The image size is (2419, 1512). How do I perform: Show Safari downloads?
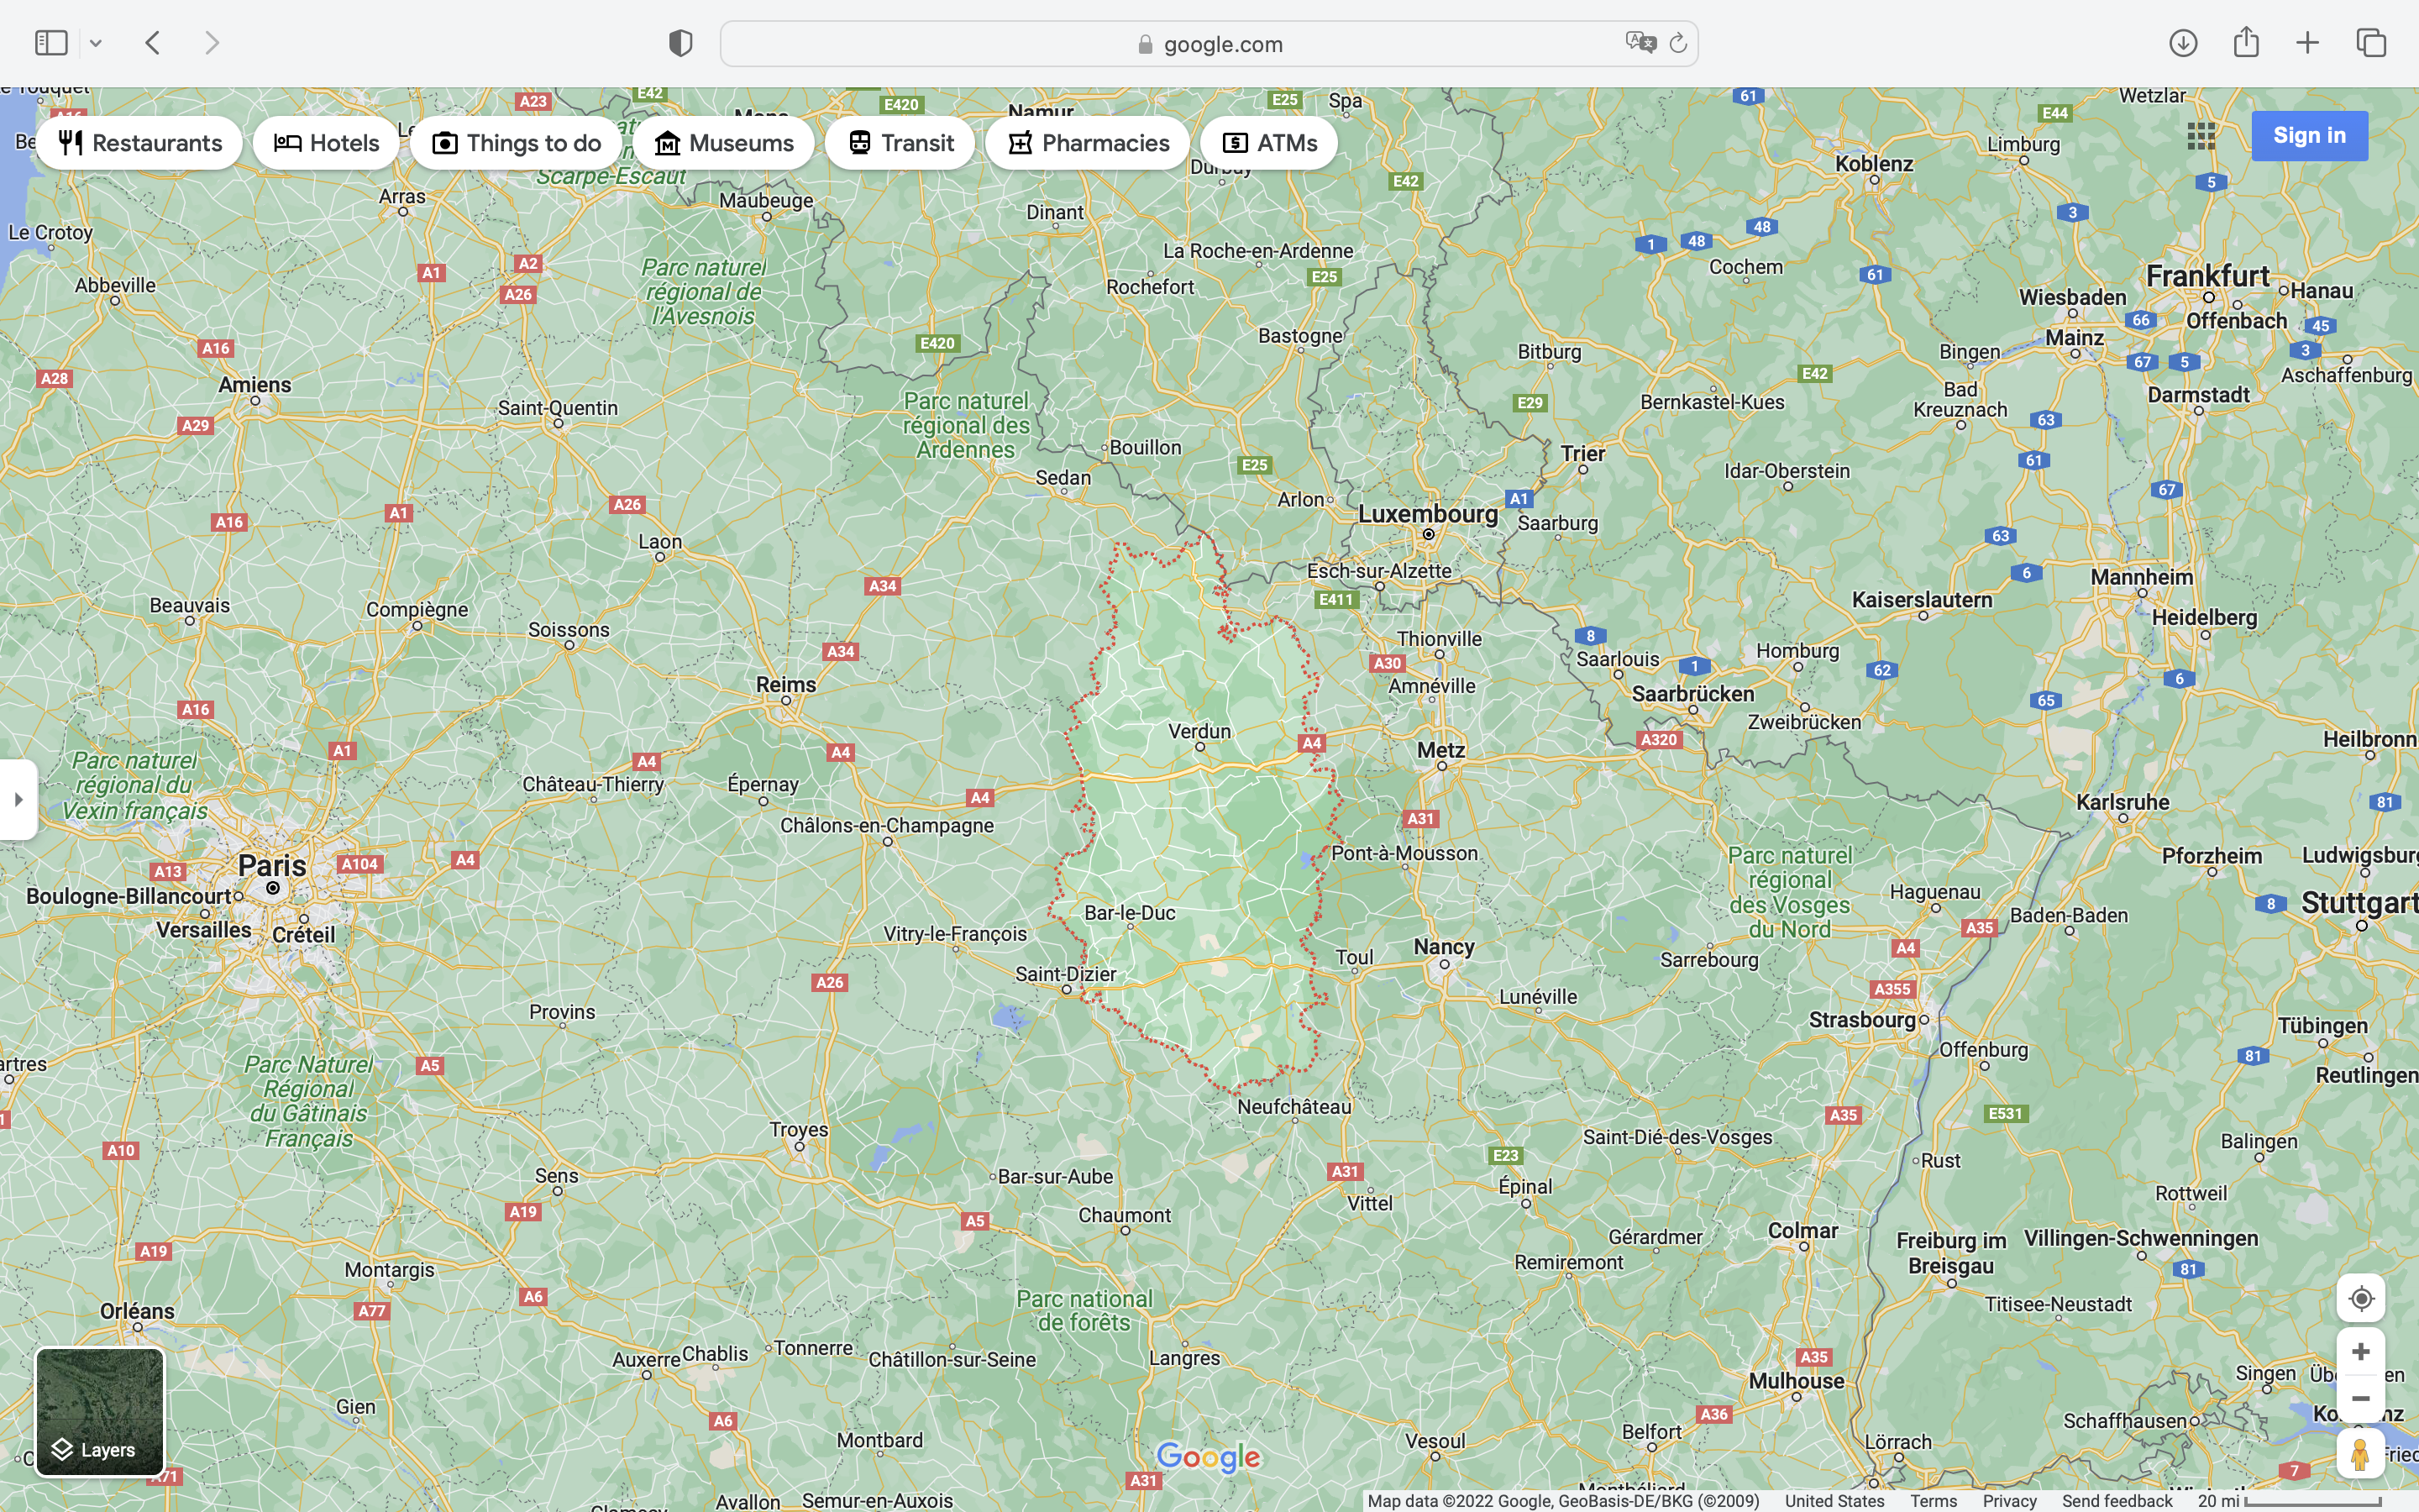(2182, 43)
